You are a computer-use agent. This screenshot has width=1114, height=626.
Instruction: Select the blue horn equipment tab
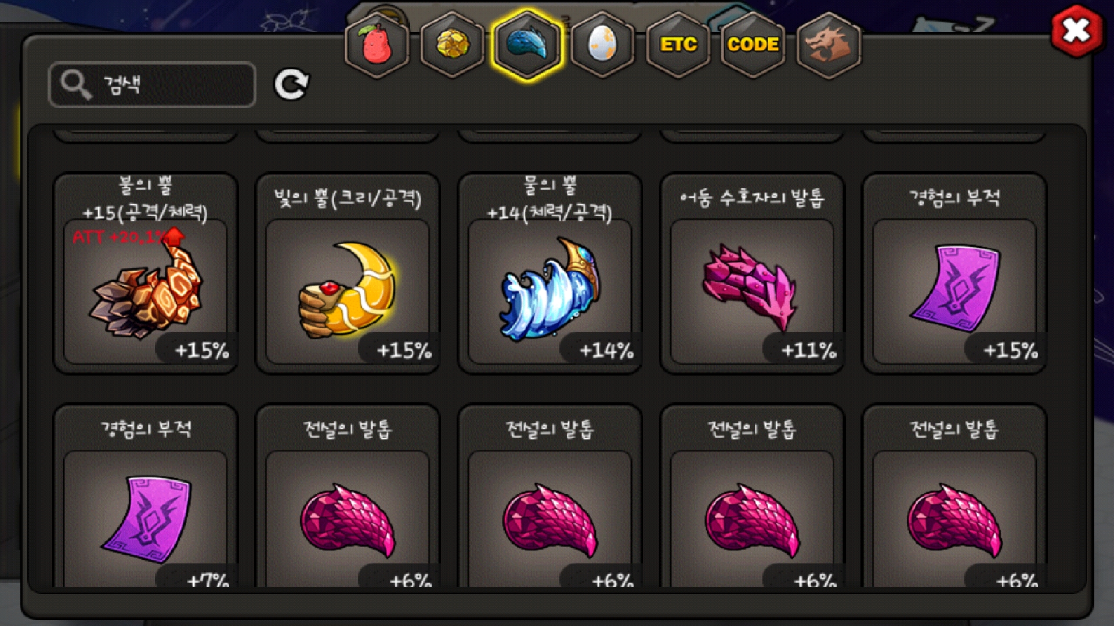527,45
